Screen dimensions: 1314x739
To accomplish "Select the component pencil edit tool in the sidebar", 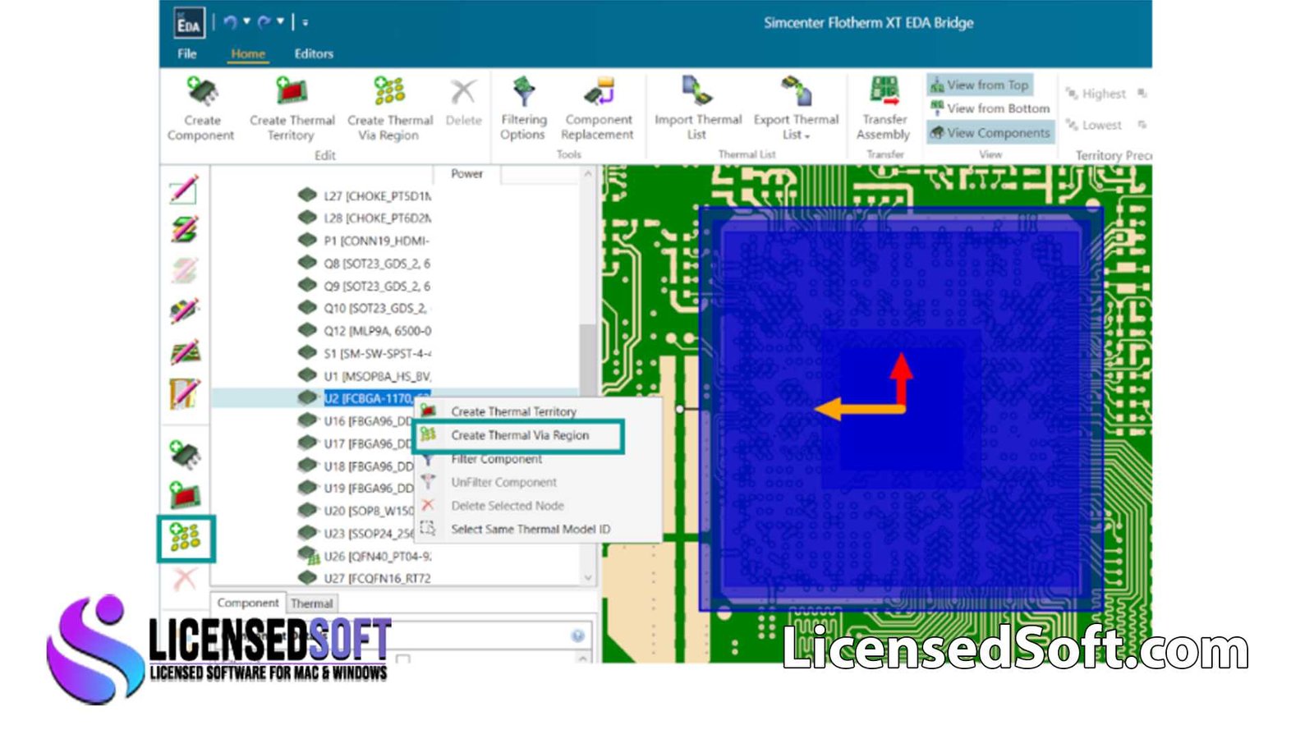I will click(184, 311).
